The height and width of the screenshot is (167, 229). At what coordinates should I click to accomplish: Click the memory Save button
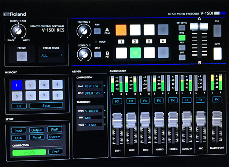click(x=46, y=105)
